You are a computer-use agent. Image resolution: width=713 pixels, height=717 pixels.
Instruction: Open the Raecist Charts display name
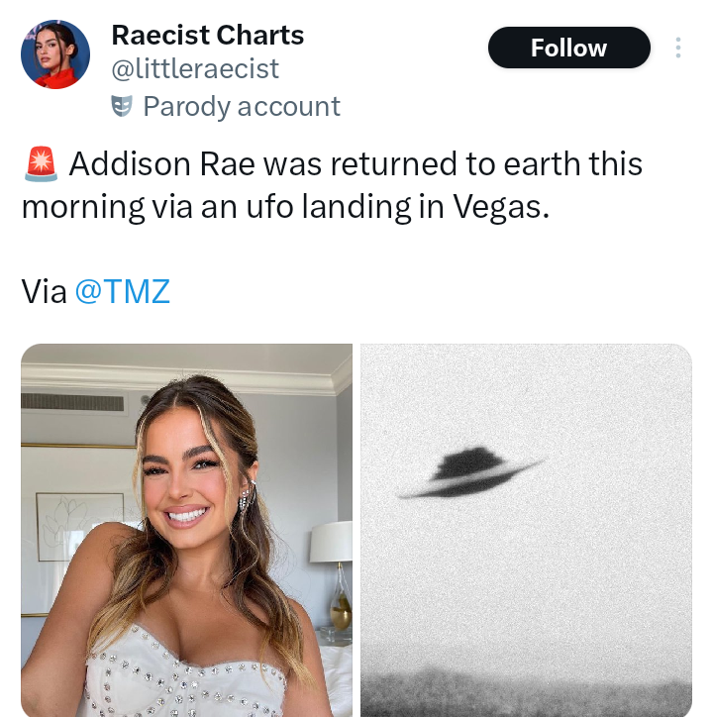(208, 36)
